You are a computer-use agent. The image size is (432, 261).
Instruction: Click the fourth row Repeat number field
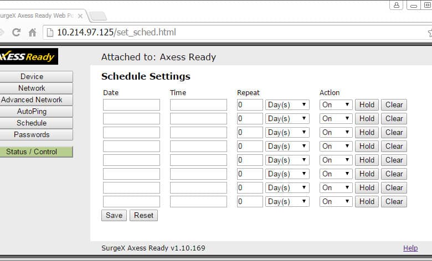point(250,146)
